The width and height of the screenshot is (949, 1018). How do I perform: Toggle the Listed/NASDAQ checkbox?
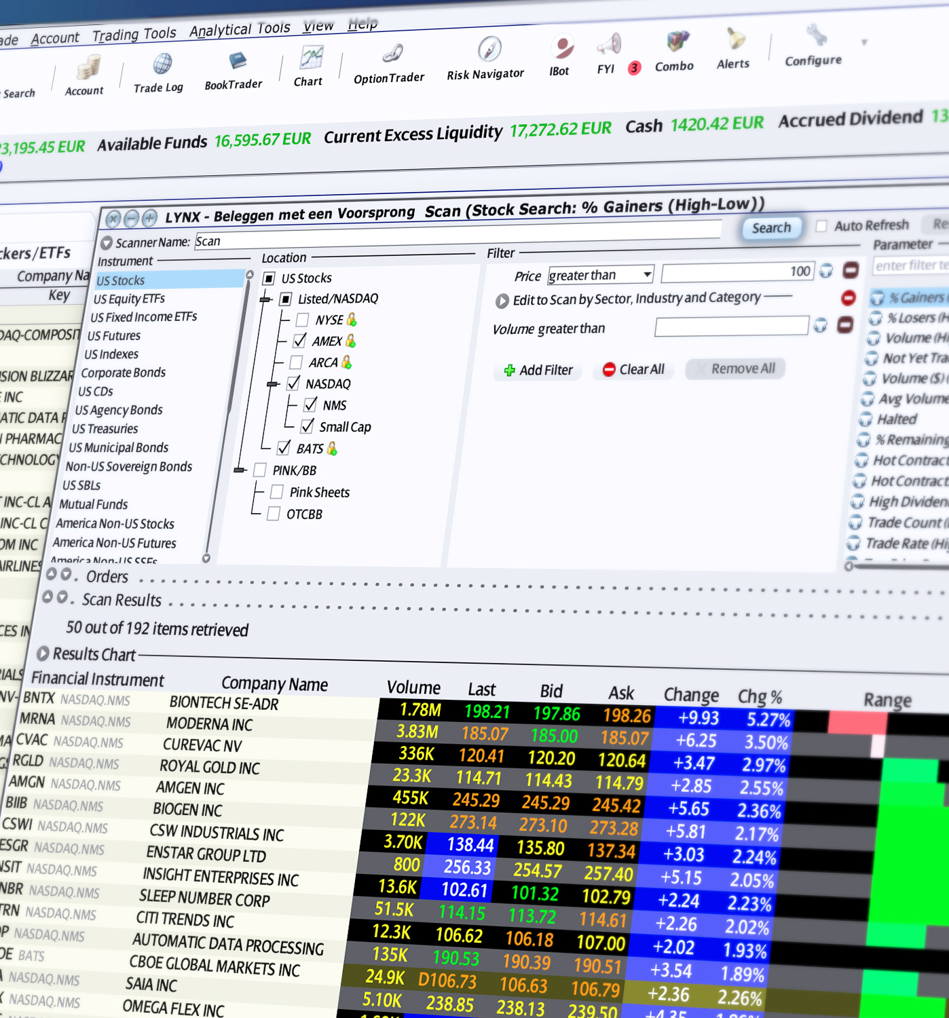(286, 299)
